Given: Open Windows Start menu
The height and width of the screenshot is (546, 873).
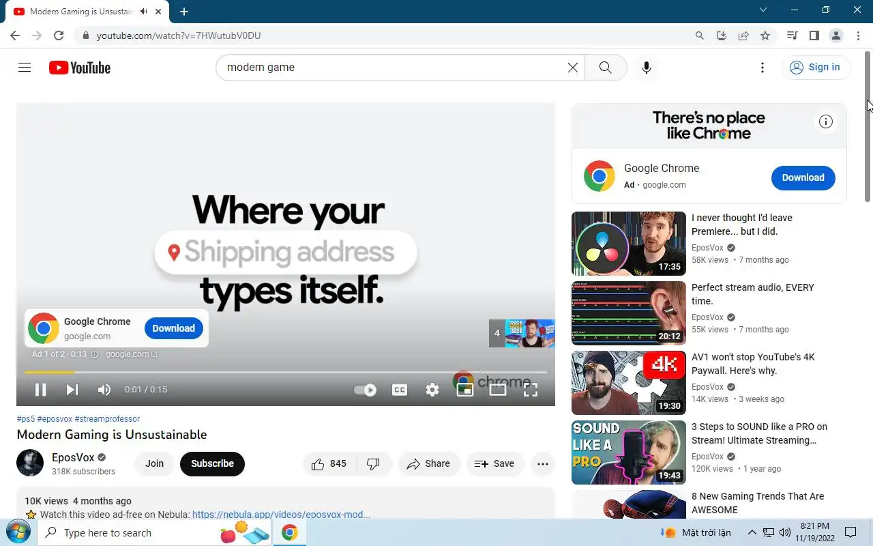Looking at the screenshot, I should click(17, 532).
